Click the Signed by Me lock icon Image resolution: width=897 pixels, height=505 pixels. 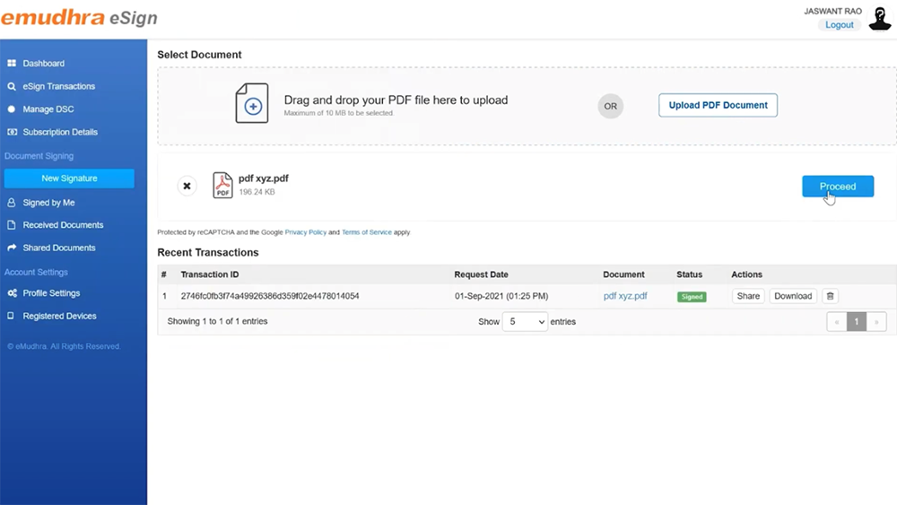tap(12, 203)
